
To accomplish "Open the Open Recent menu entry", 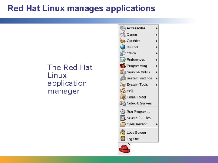I will pyautogui.click(x=138, y=124).
